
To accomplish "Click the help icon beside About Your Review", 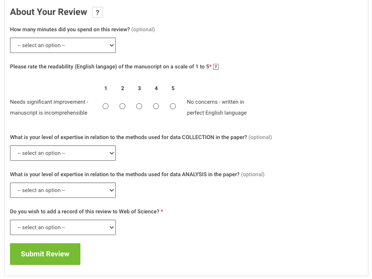I will pyautogui.click(x=97, y=13).
